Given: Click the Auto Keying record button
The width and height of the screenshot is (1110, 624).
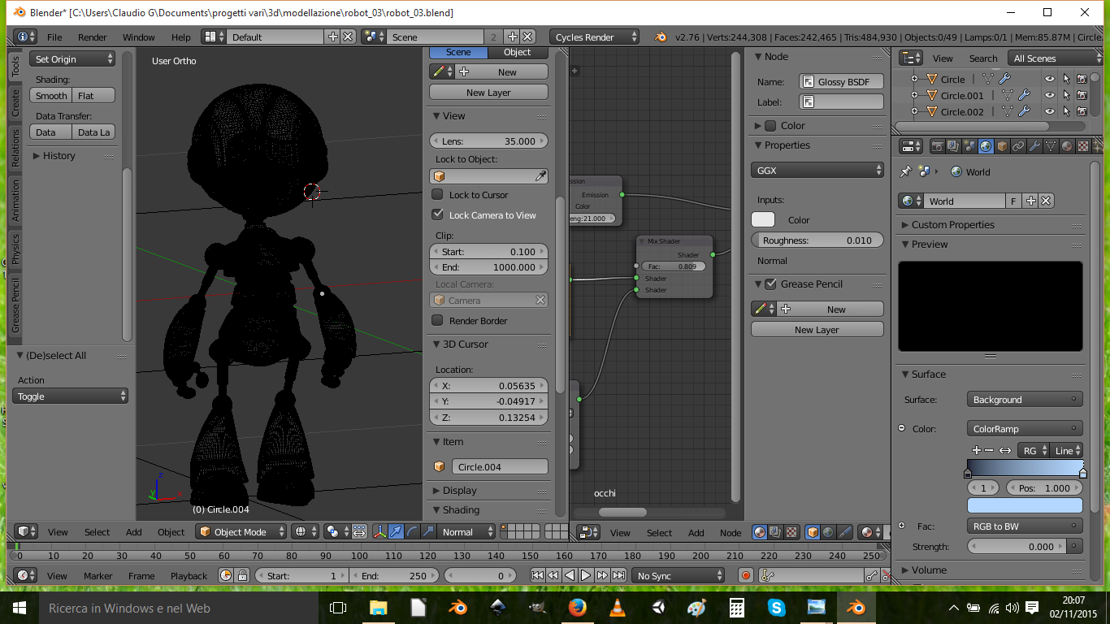Looking at the screenshot, I should pos(745,575).
